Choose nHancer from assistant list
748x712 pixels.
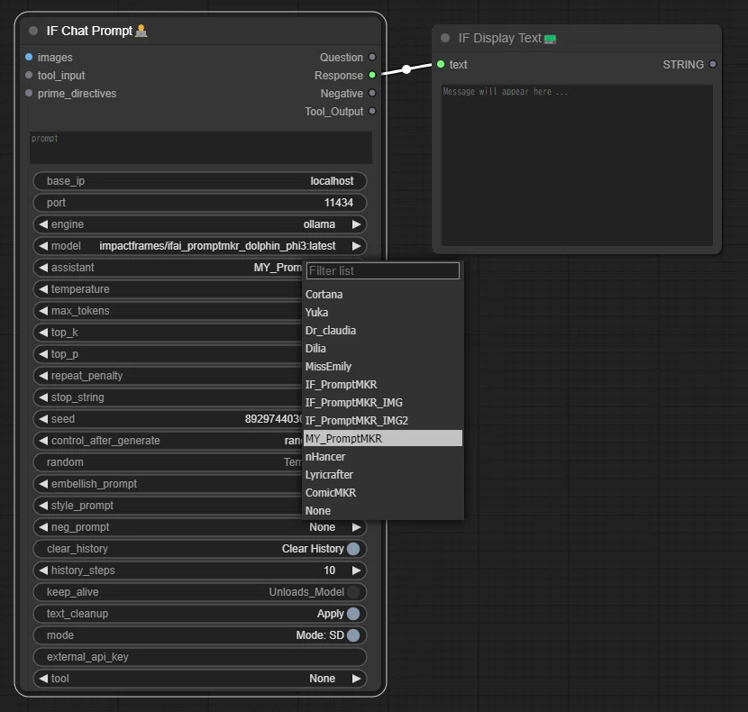coord(383,457)
